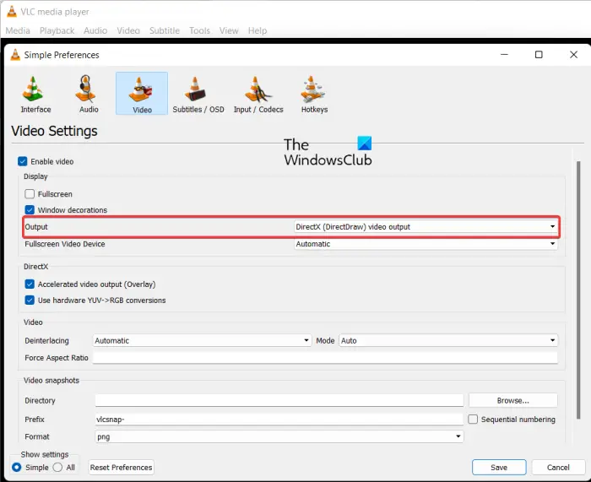Toggle Accelerated video output (Overlay)
591x482 pixels.
coord(30,284)
